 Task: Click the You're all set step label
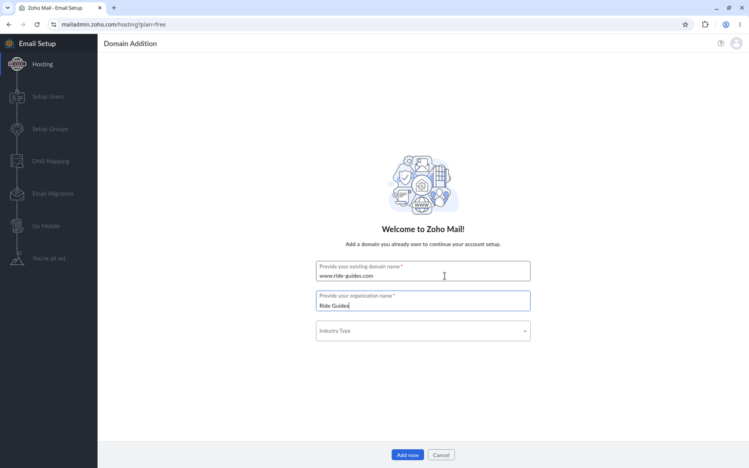[49, 258]
